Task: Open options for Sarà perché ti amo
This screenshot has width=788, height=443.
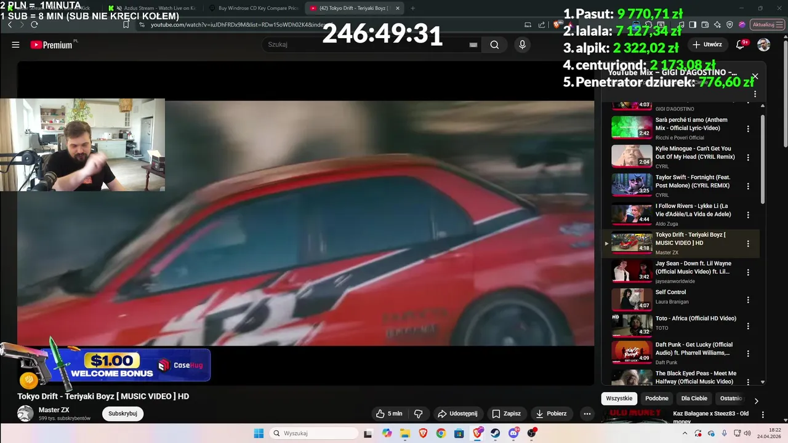Action: tap(748, 129)
